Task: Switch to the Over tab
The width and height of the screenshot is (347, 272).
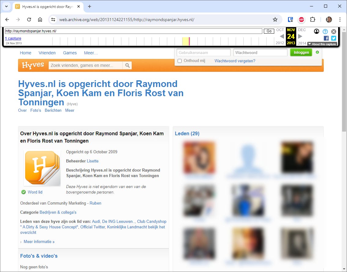Action: 22,110
